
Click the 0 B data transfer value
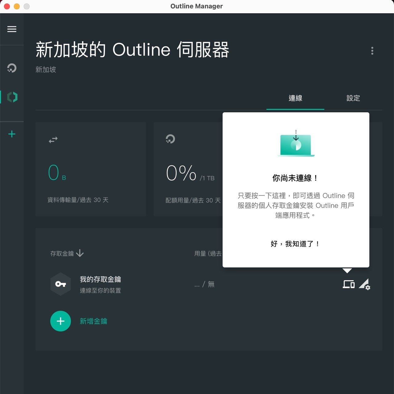pyautogui.click(x=57, y=173)
